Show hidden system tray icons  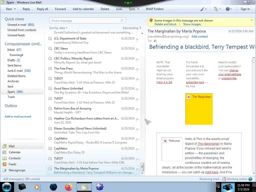[x=218, y=187]
